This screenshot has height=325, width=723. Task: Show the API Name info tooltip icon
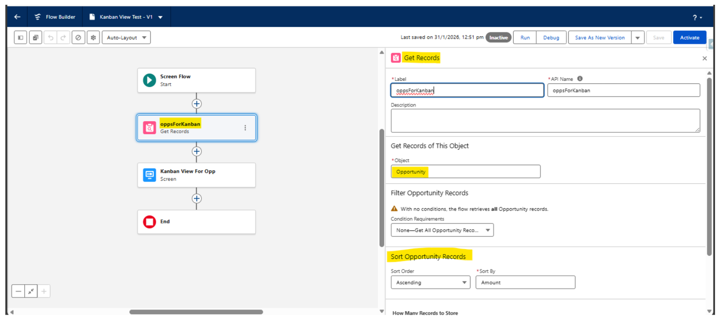pyautogui.click(x=580, y=79)
